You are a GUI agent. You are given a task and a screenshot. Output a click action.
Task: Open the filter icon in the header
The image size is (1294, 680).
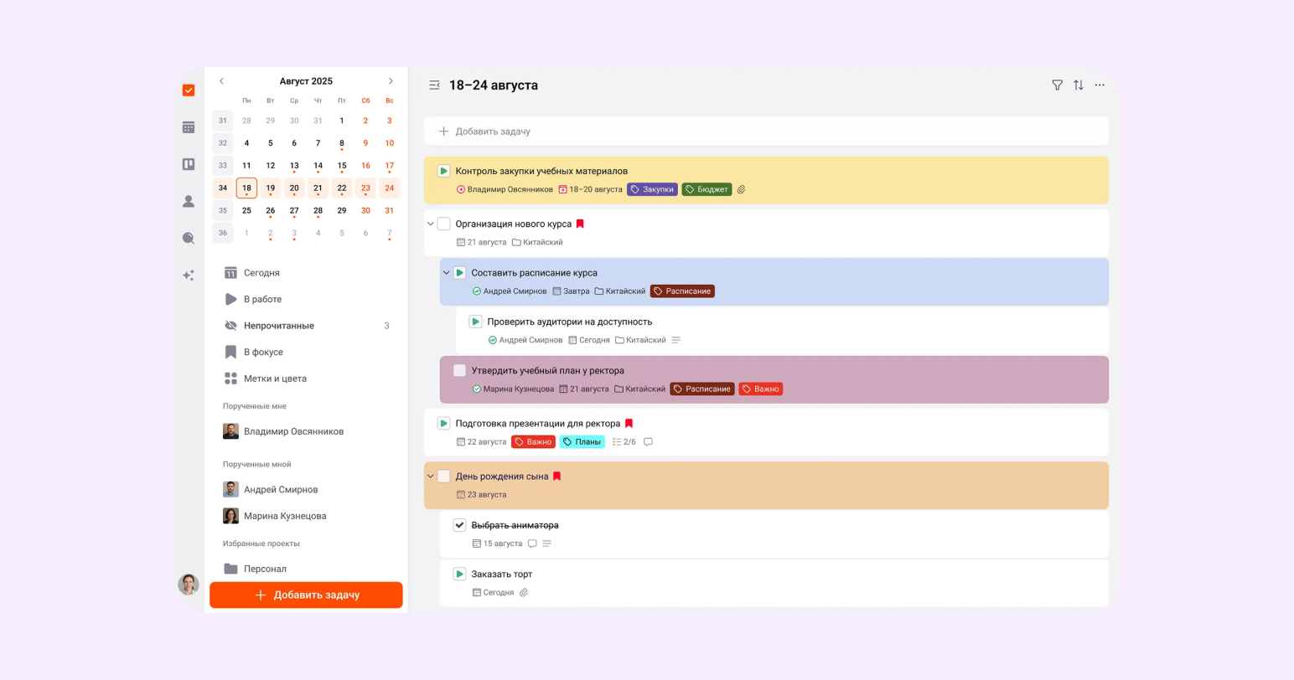1057,85
